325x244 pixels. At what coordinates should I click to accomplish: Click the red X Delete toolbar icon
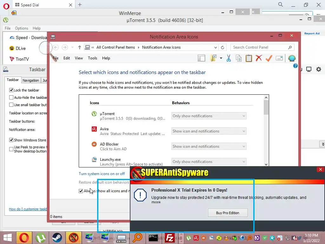[x=259, y=58]
